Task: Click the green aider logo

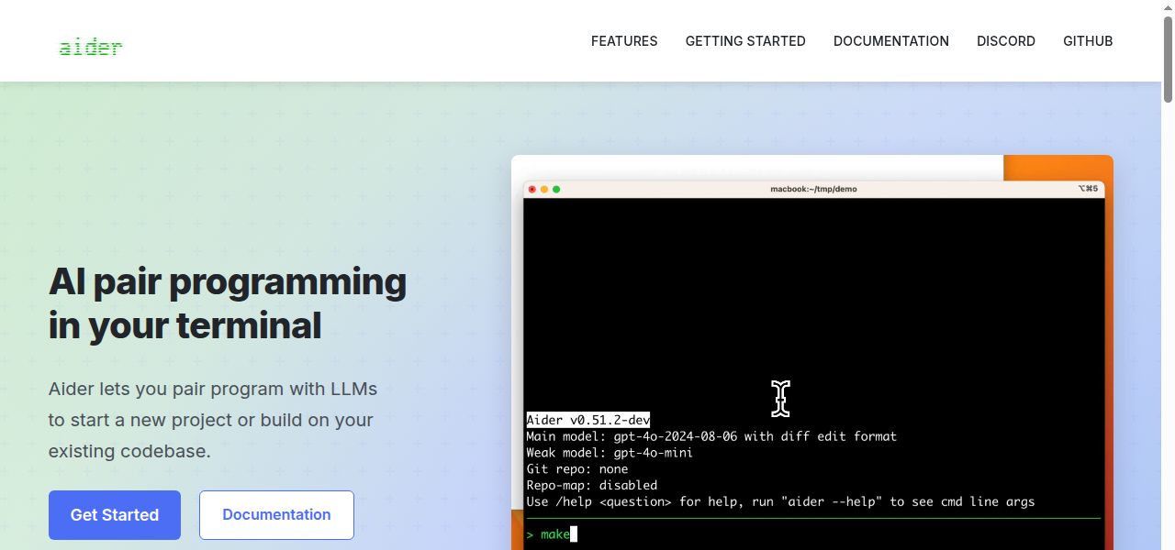Action: coord(91,46)
